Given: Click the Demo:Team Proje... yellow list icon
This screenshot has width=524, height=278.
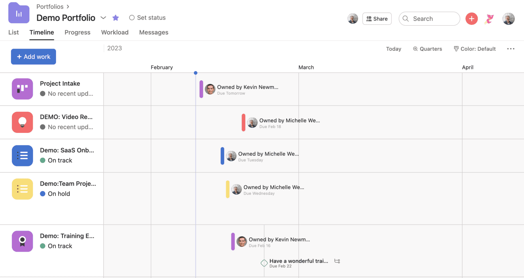Looking at the screenshot, I should pos(23,189).
